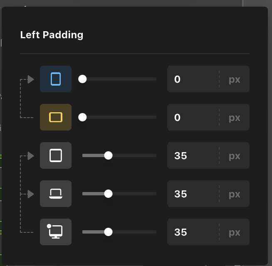Select the tablet device icon
The height and width of the screenshot is (266, 272).
pos(56,155)
